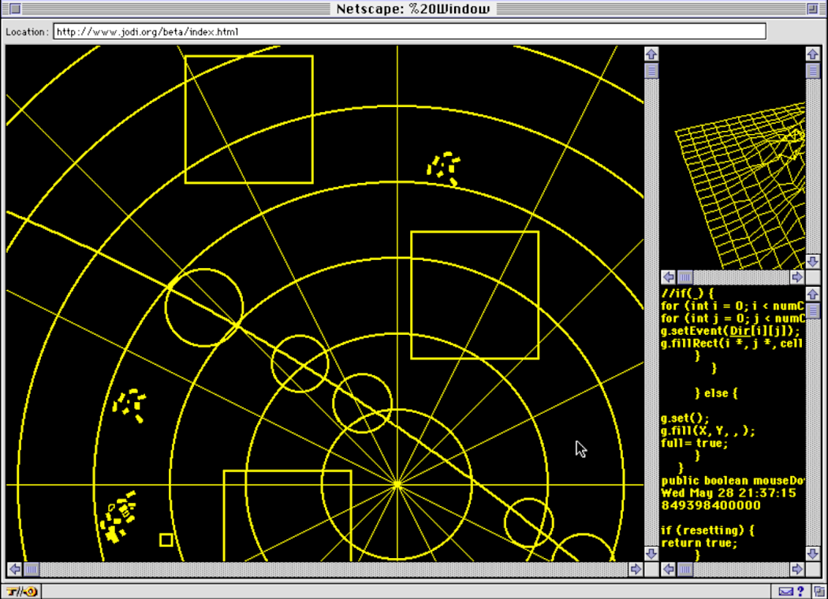The image size is (828, 599).
Task: Click the "Wed May 28 21:37:15" timestamp
Action: (x=729, y=493)
